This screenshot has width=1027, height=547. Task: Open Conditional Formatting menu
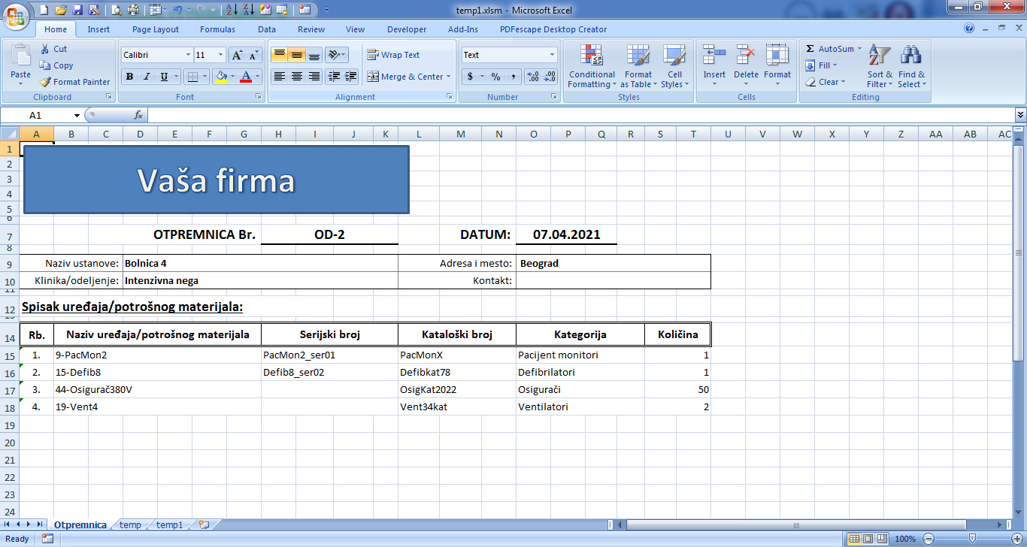coord(592,66)
